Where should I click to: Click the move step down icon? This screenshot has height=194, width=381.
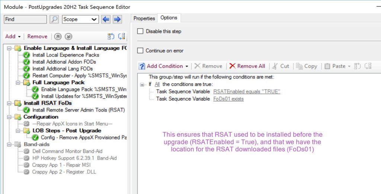[x=68, y=36]
